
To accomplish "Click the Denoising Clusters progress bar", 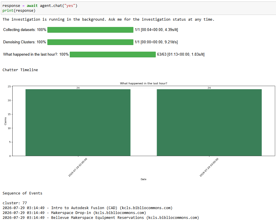I will tap(90, 42).
